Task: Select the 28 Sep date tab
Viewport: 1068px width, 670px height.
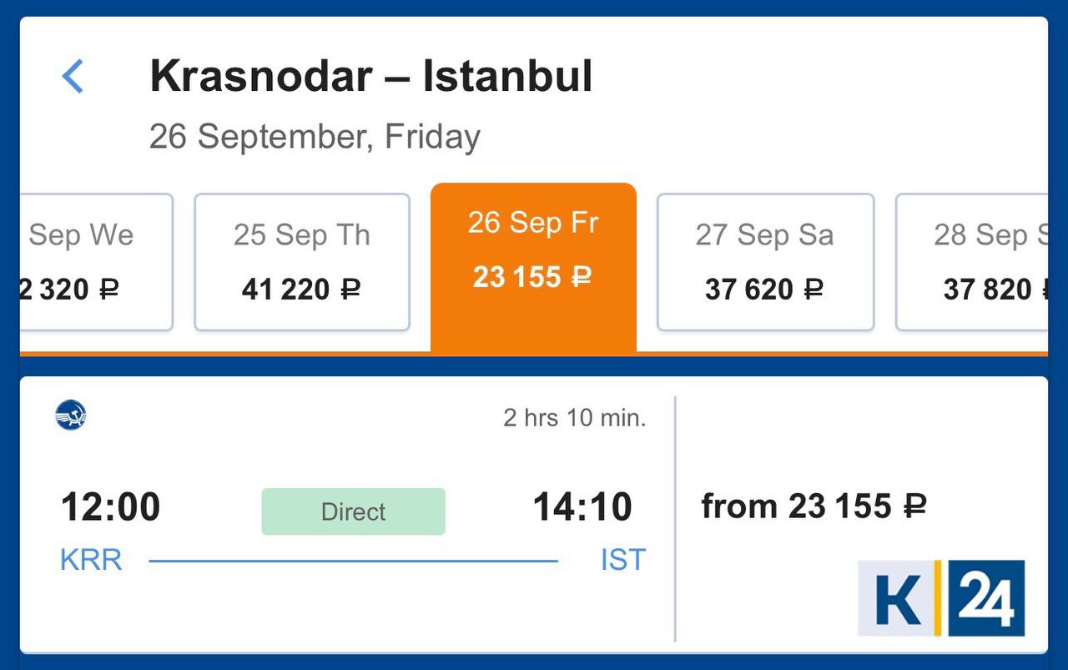Action: click(x=972, y=262)
